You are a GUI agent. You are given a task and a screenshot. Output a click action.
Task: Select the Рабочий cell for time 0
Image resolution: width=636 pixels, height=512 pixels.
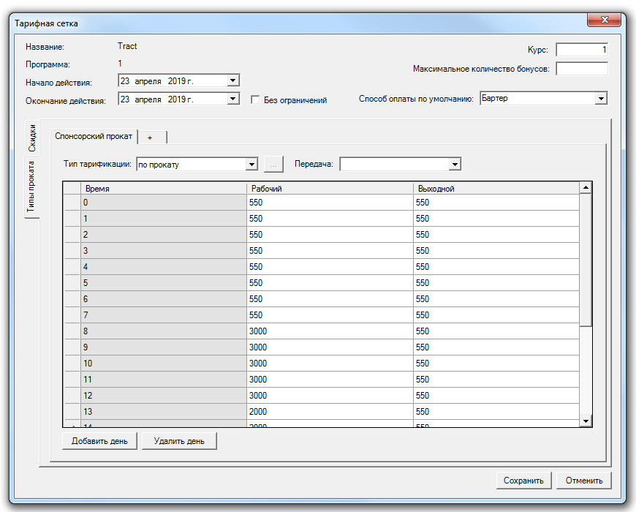coord(330,203)
